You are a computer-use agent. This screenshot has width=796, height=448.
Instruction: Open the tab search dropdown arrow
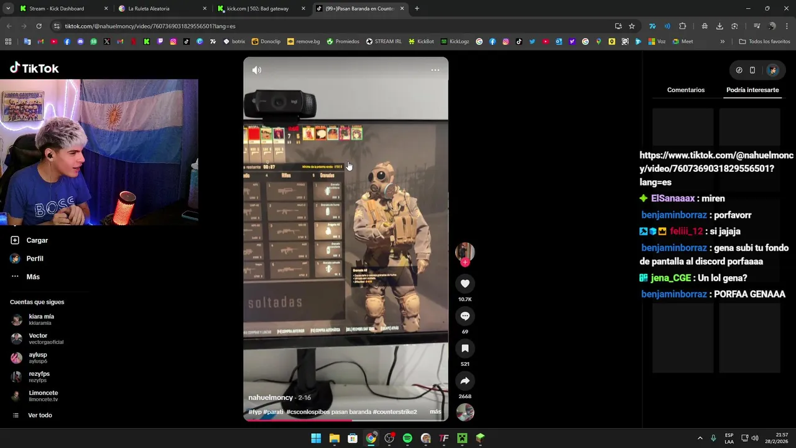pyautogui.click(x=7, y=9)
